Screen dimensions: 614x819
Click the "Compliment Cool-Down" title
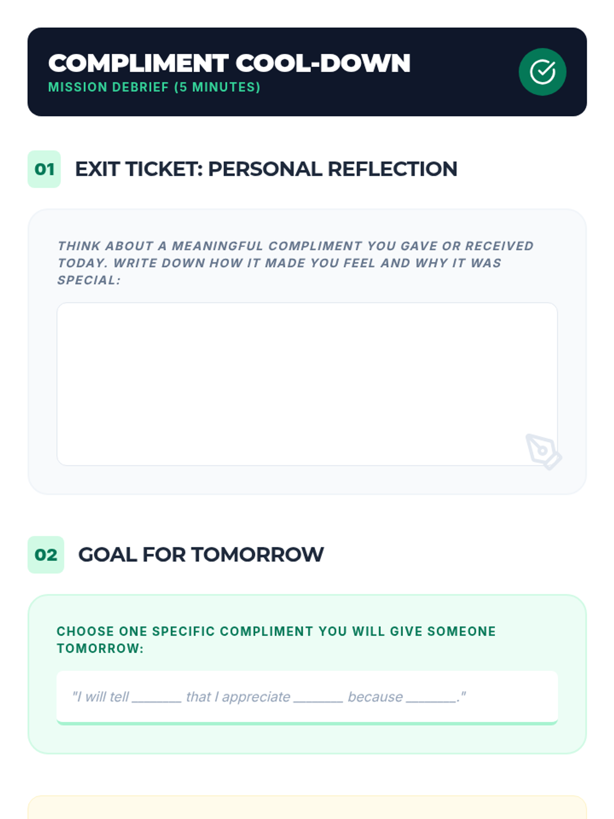229,63
